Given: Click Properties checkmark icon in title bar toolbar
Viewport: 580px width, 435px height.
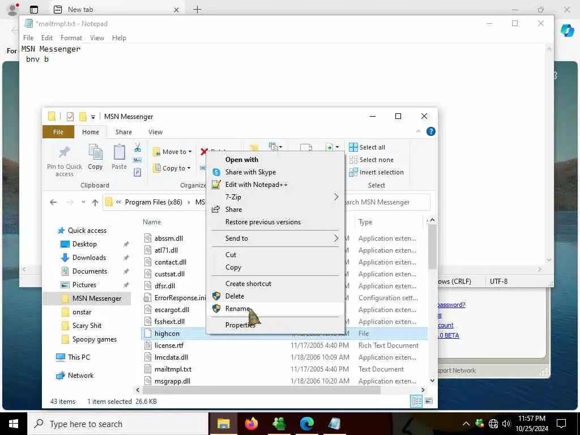Looking at the screenshot, I should point(70,117).
